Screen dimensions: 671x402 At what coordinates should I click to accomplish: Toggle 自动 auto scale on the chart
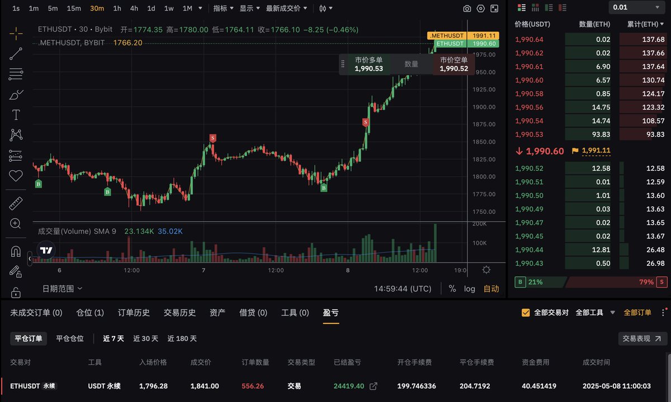click(x=491, y=289)
